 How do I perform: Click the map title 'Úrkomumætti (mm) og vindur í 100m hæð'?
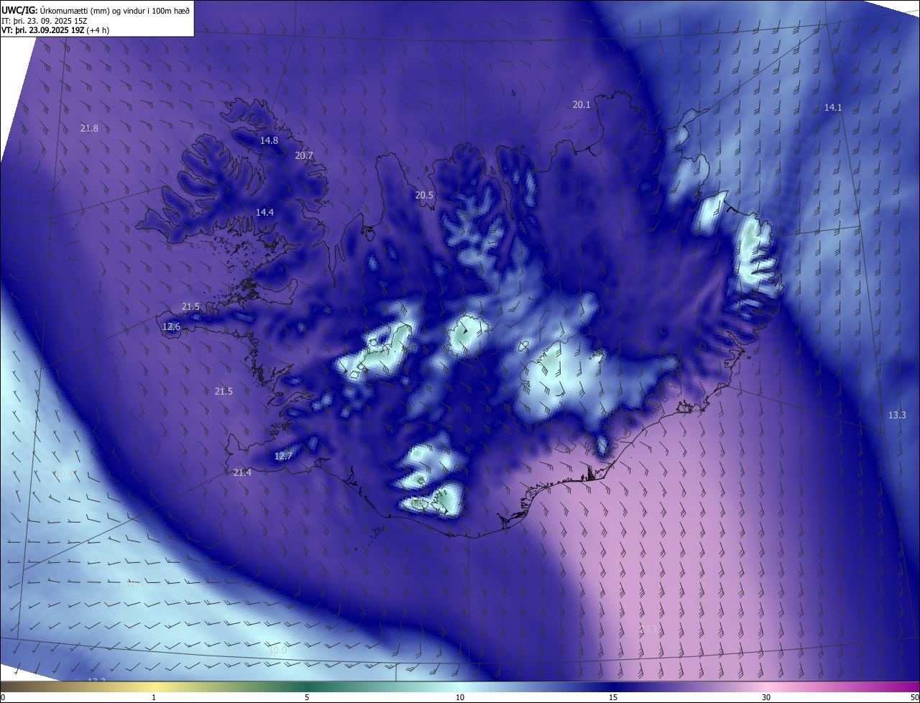pyautogui.click(x=115, y=9)
